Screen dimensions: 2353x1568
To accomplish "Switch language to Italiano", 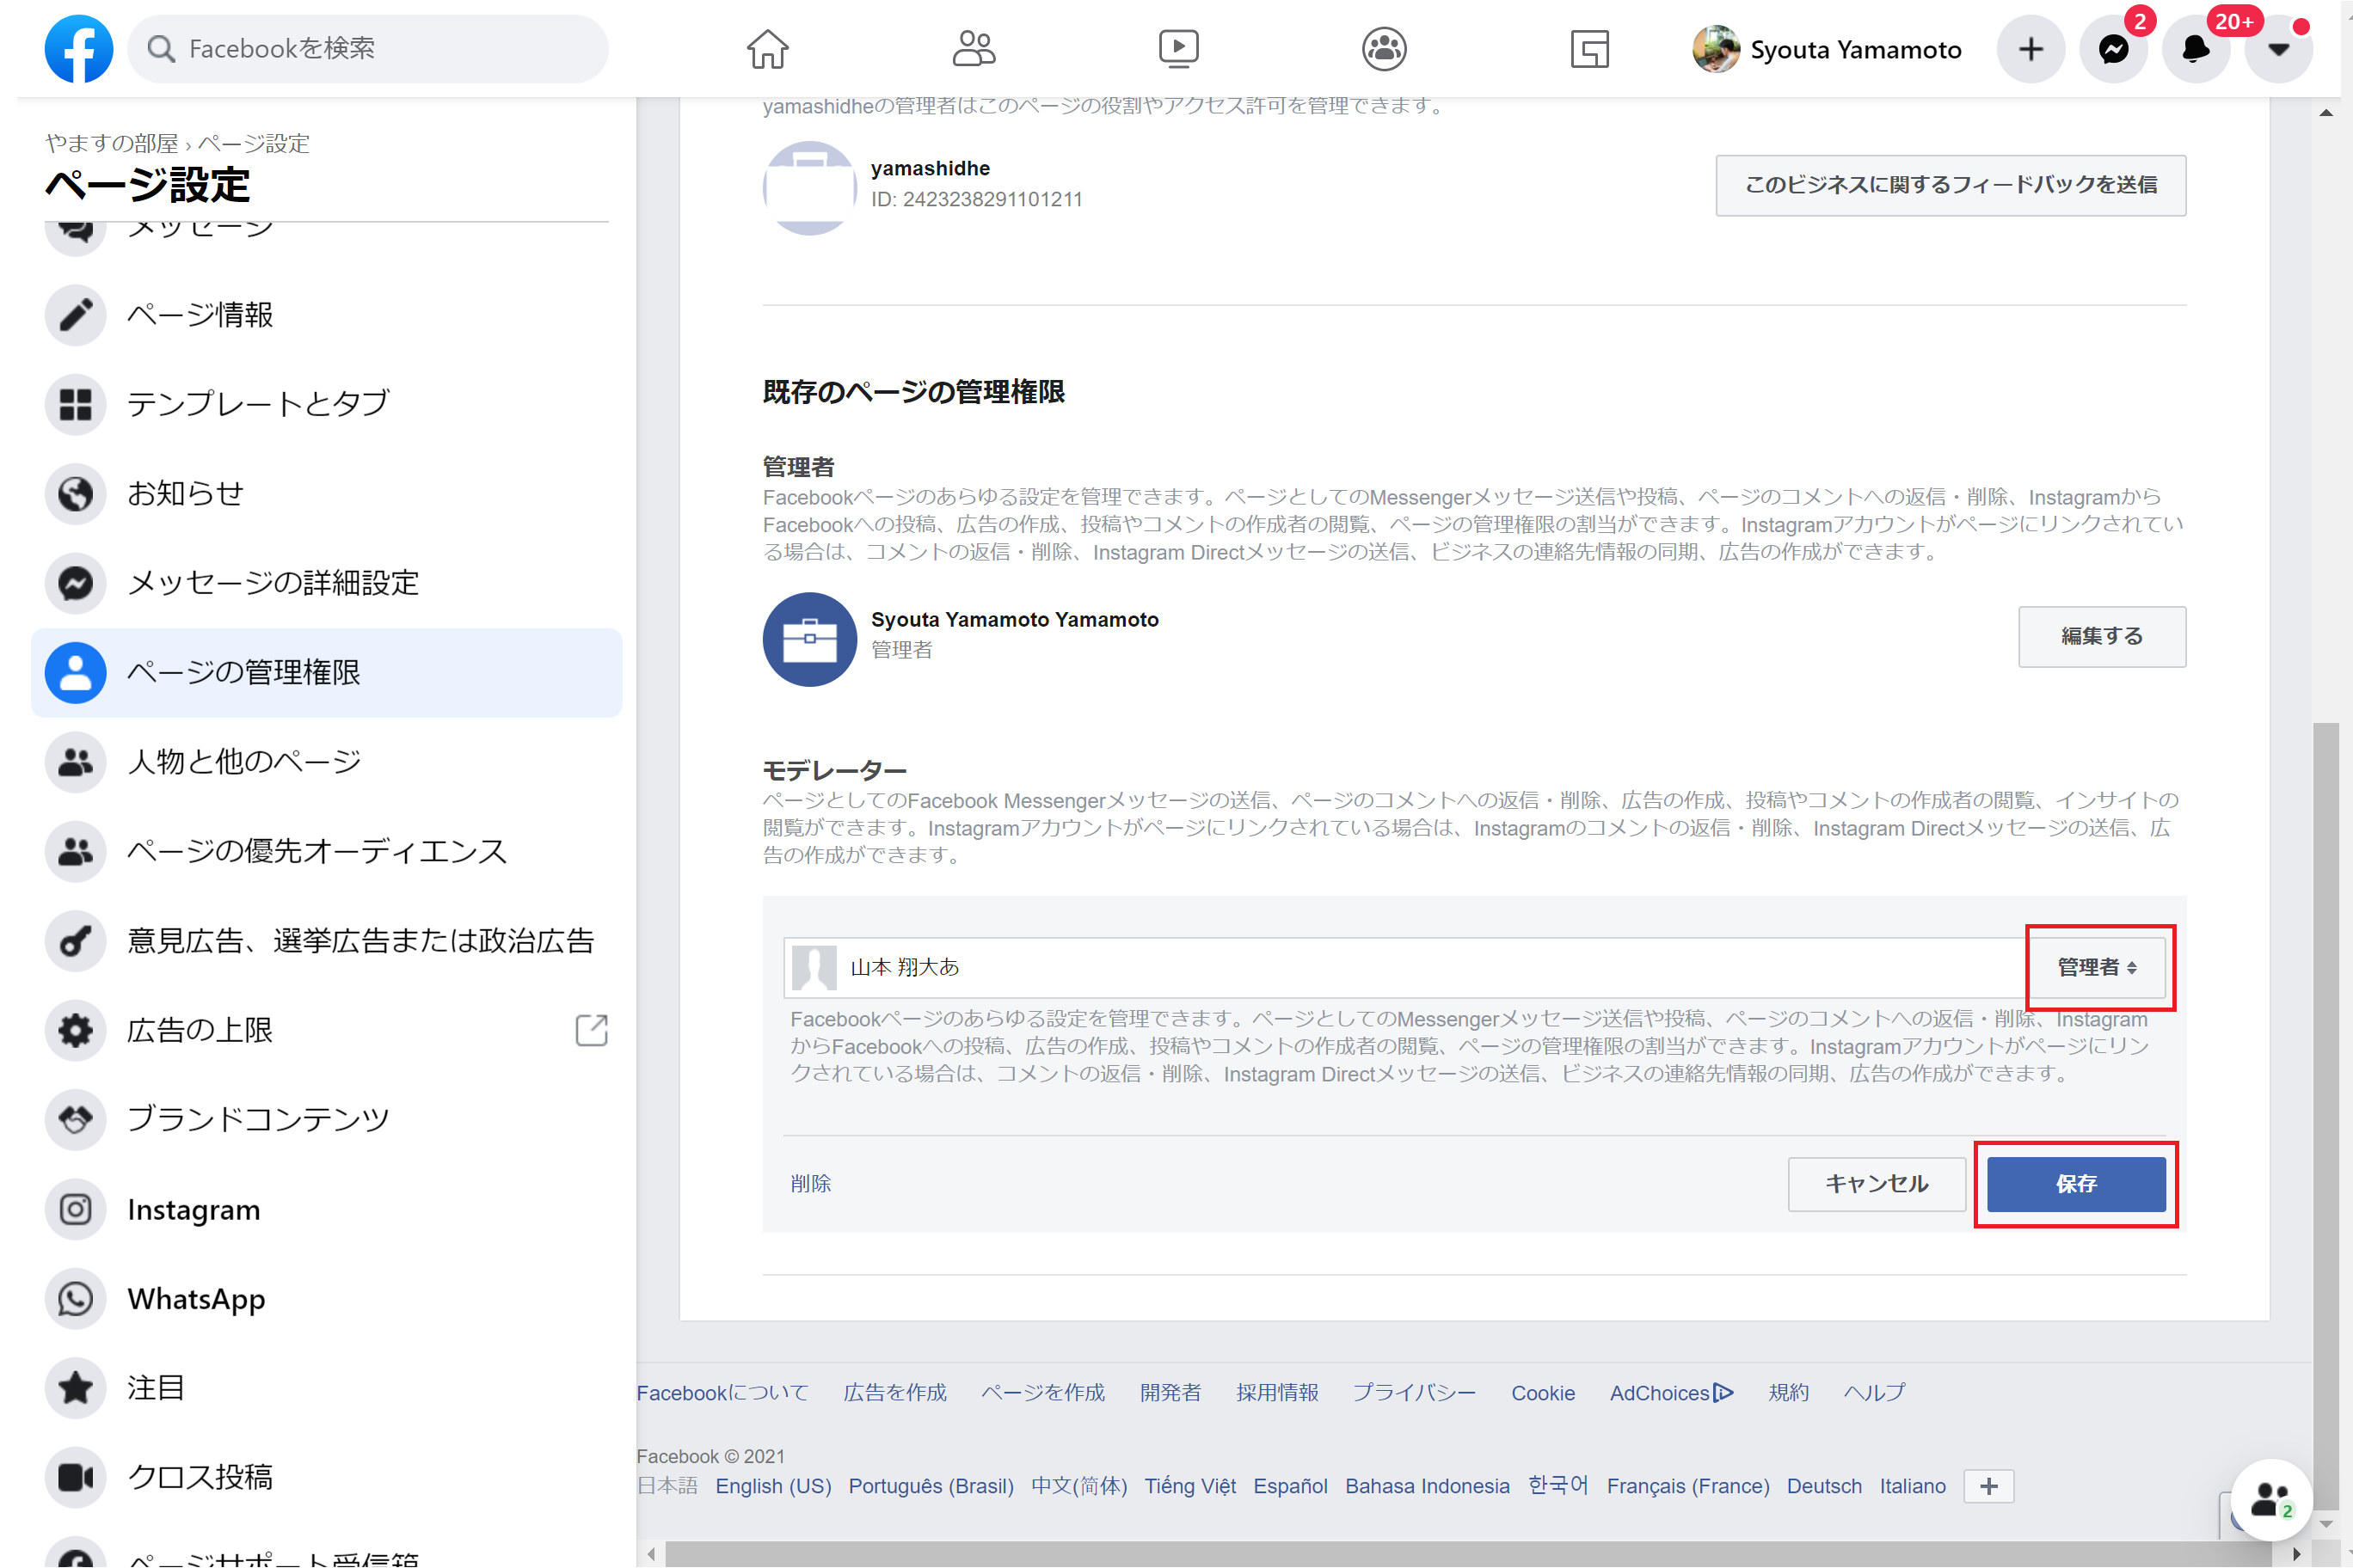I will pyautogui.click(x=1913, y=1487).
